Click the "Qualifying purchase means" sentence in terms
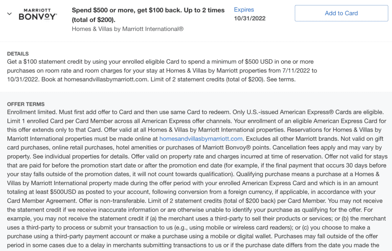 pyautogui.click(x=281, y=174)
